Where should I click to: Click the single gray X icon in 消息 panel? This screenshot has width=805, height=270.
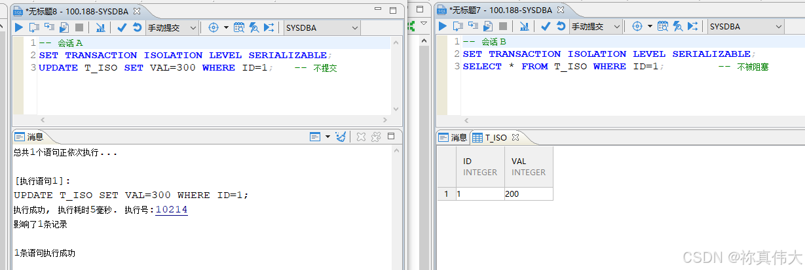click(x=361, y=137)
